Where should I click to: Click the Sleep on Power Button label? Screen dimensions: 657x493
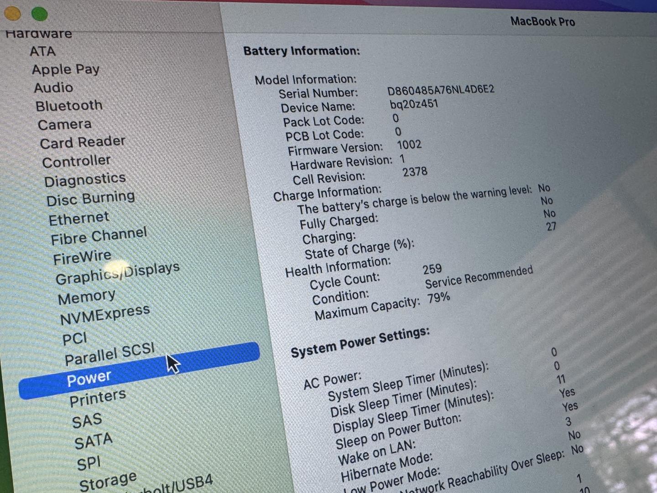[398, 432]
